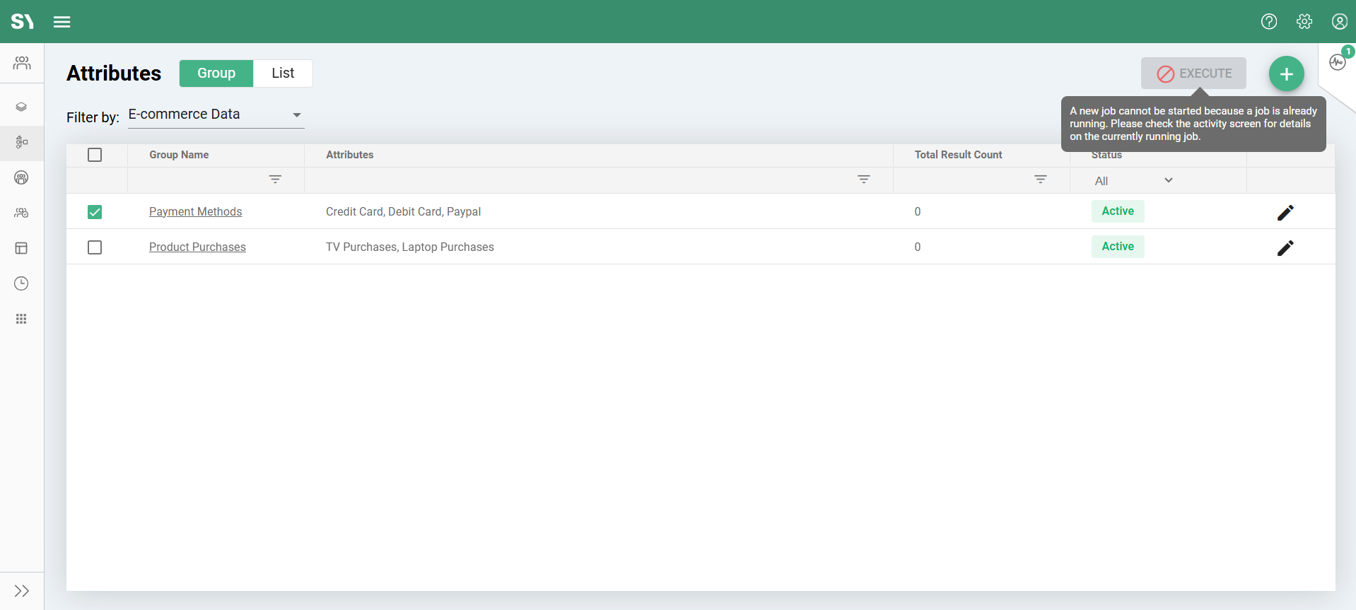Open the activity monitor icon with badge
This screenshot has width=1356, height=610.
click(1337, 62)
